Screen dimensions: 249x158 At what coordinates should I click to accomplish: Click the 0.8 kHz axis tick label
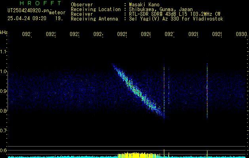point(3,111)
